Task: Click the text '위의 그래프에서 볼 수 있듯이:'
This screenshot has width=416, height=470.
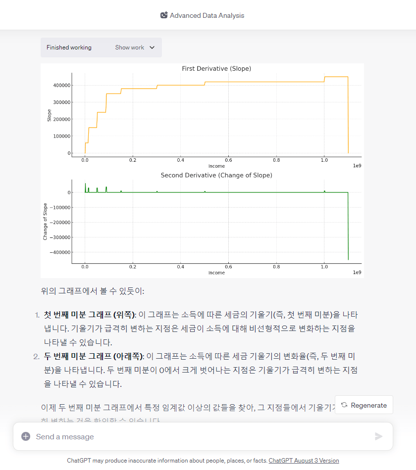Action: click(93, 291)
